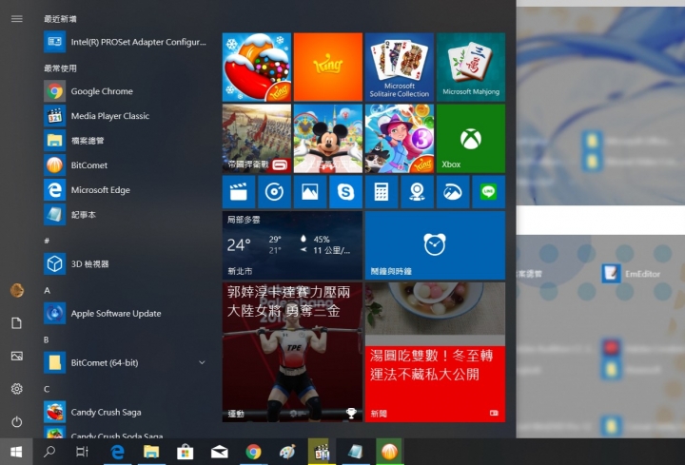685x465 pixels.
Task: Open the 鬧鐘與時鐘 alarm tile
Action: (x=435, y=245)
